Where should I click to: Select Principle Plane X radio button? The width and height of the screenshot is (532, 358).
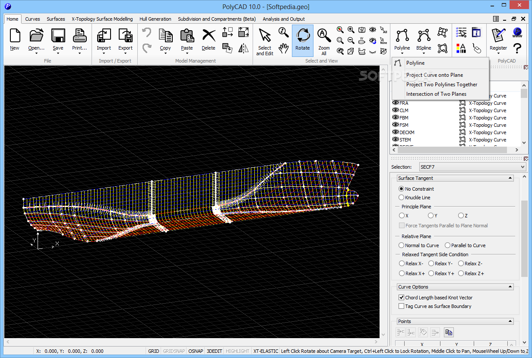[x=402, y=215]
